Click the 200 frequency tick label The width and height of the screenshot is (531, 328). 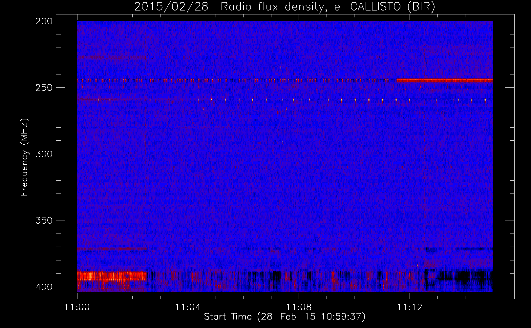(x=44, y=21)
